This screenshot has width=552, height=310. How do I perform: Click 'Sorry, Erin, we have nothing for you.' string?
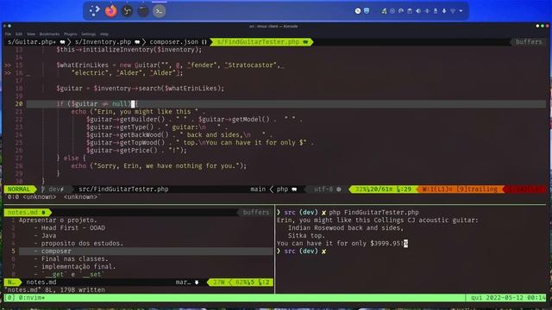coord(167,166)
